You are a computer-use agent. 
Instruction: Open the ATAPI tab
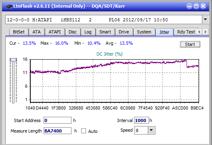coord(55,32)
